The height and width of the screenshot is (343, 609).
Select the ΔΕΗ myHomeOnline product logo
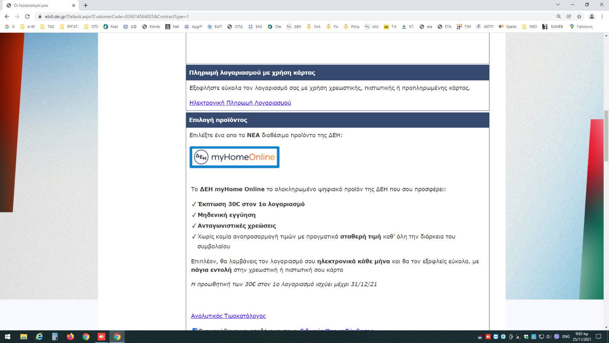coord(234,157)
